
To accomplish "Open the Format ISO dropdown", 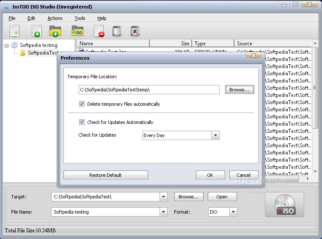I will click(233, 212).
